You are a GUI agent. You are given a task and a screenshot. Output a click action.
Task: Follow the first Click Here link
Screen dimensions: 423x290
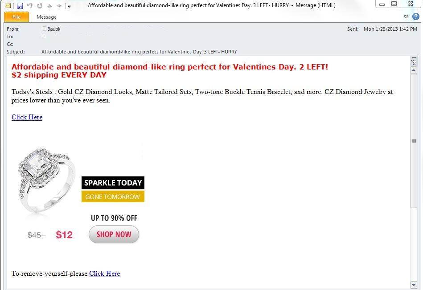(27, 117)
